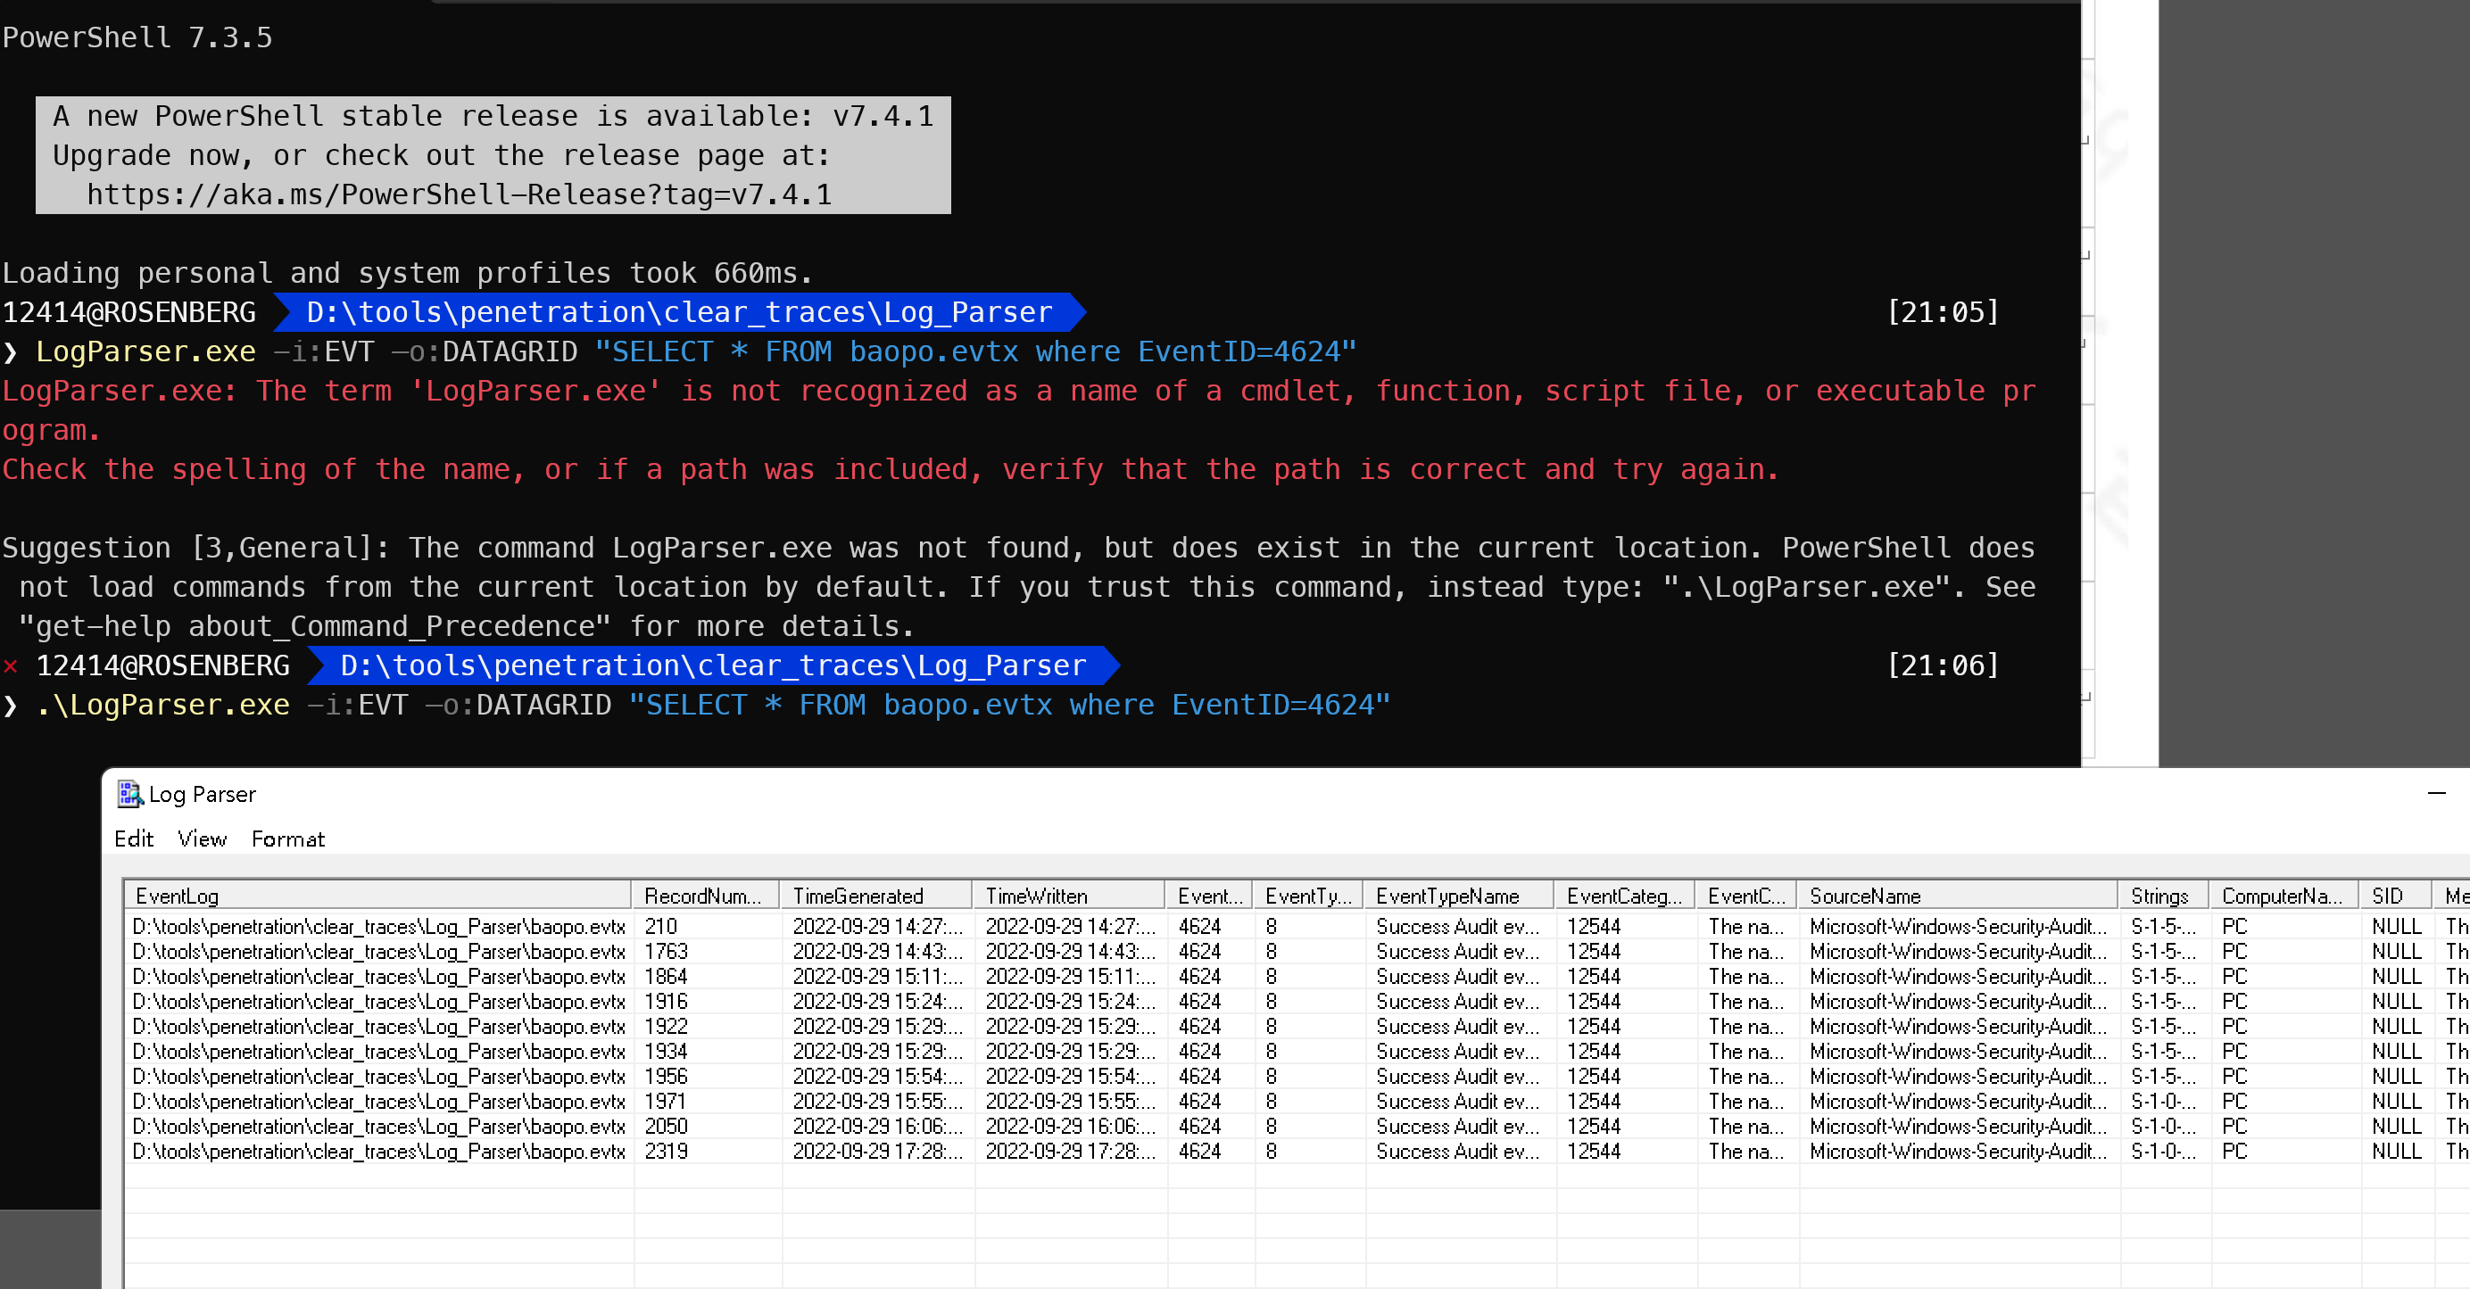Click the red X error status icon
The height and width of the screenshot is (1289, 2470).
coord(11,665)
